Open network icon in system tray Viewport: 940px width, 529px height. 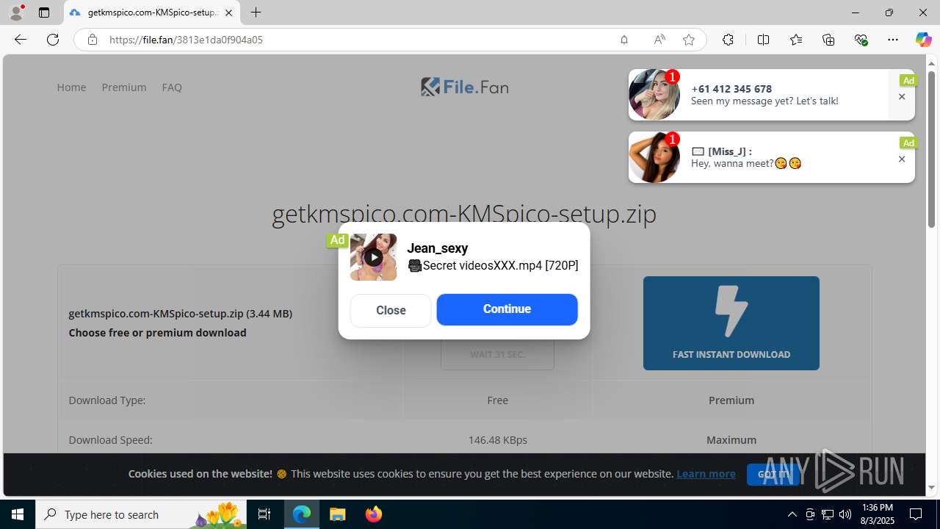[828, 514]
